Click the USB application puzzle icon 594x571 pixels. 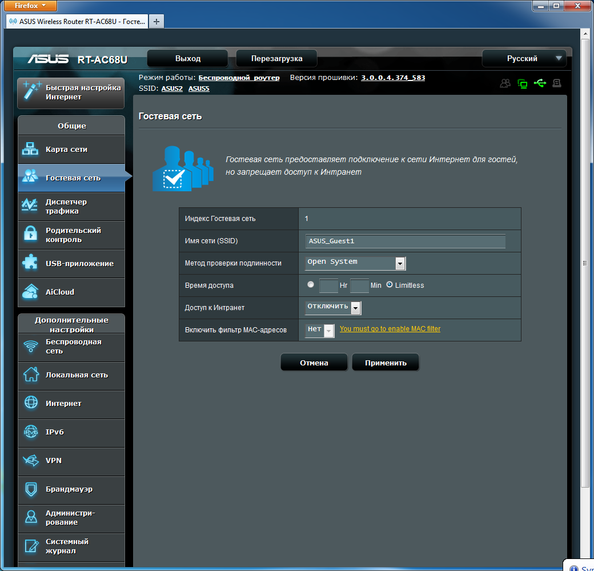[x=30, y=262]
